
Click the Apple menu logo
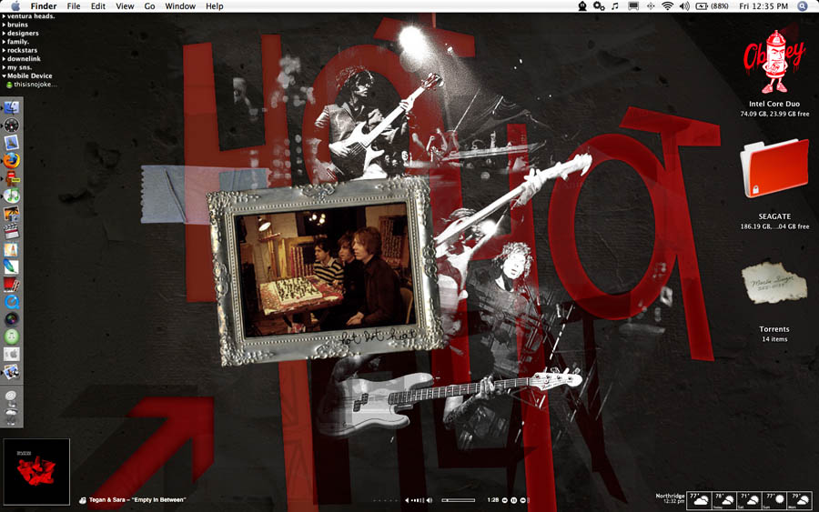tap(15, 6)
